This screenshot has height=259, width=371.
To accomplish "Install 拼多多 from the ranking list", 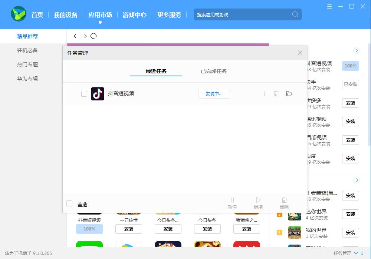I will pos(350,103).
